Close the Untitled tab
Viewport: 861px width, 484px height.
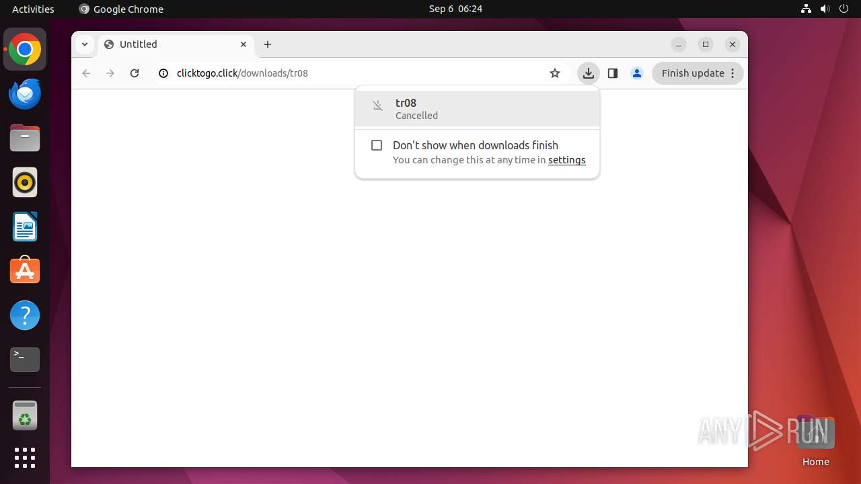(244, 44)
